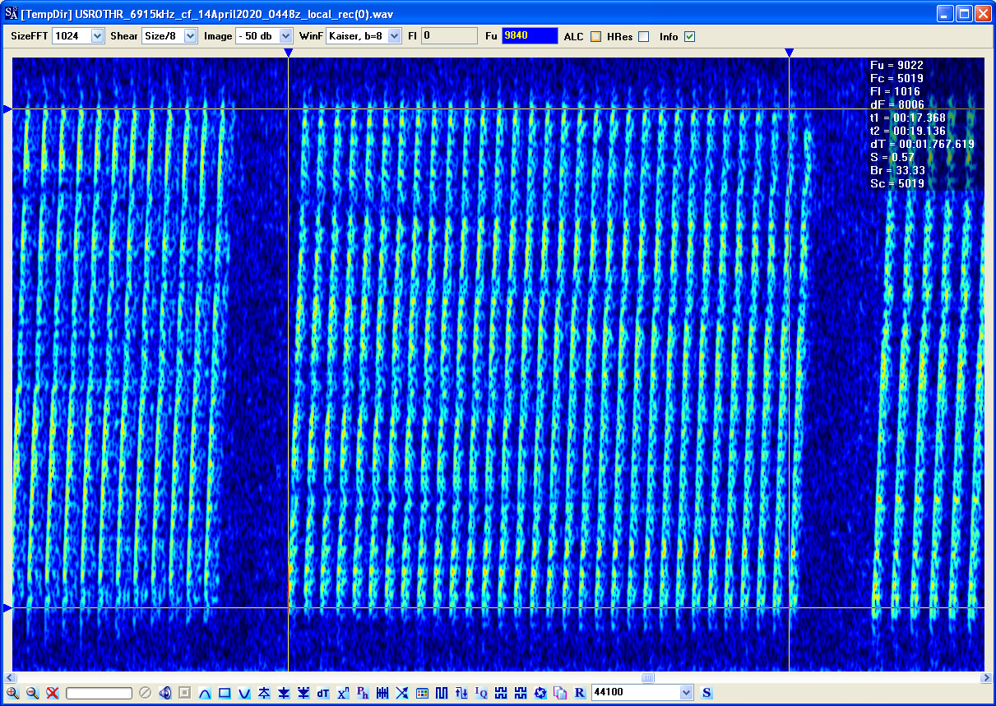Image resolution: width=996 pixels, height=706 pixels.
Task: Click the S button beside sample rate
Action: [707, 693]
